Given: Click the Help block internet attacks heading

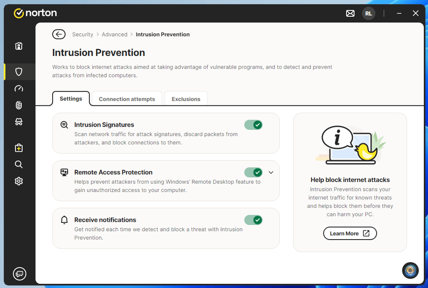Looking at the screenshot, I should point(350,180).
